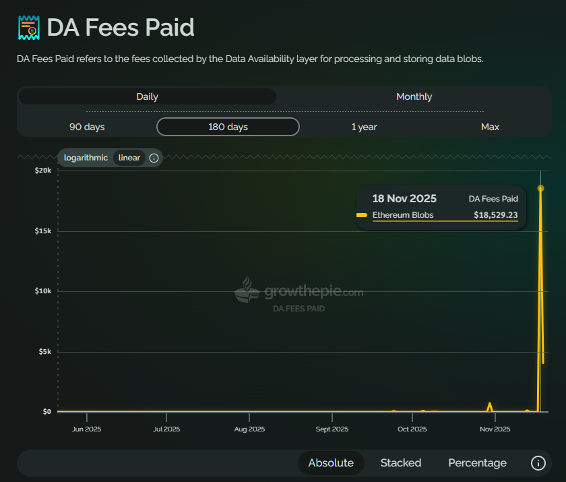566x482 pixels.
Task: Click the yellow Ethereum Blobs legend marker
Action: [362, 215]
